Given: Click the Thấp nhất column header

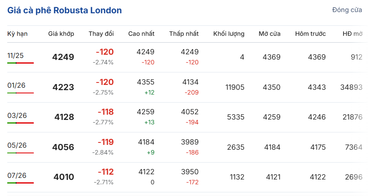Looking at the screenshot, I should [x=184, y=34].
